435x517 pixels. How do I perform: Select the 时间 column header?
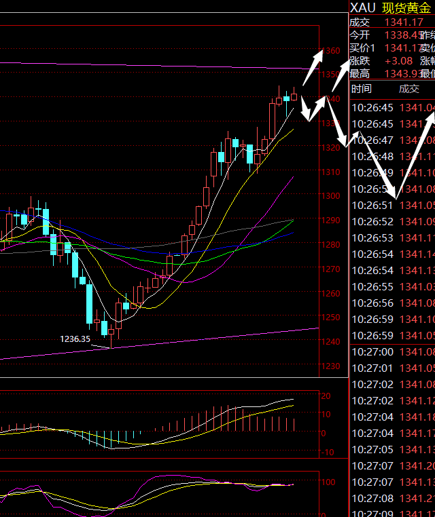tap(361, 89)
